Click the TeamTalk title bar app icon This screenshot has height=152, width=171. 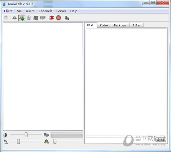pyautogui.click(x=4, y=4)
